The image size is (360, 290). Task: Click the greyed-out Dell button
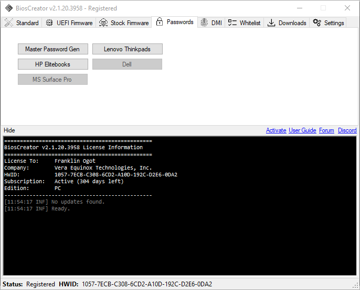127,64
